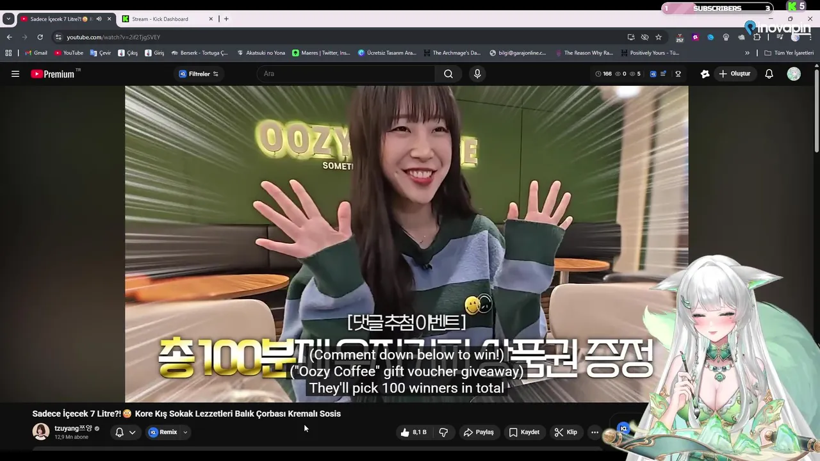Open The Archmage's Da... bookmark

pos(452,53)
